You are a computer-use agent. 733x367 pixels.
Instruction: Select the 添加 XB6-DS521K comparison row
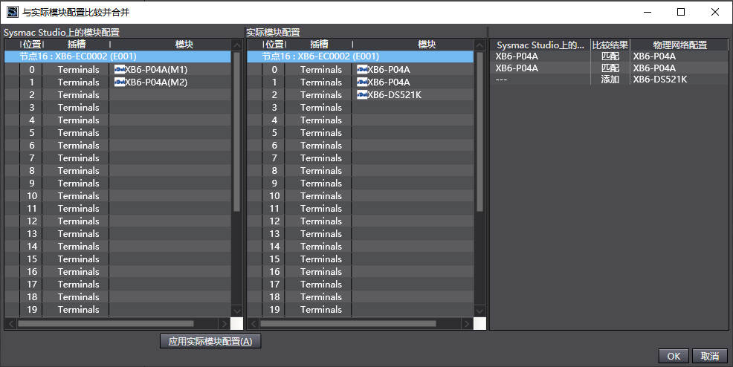coord(609,79)
